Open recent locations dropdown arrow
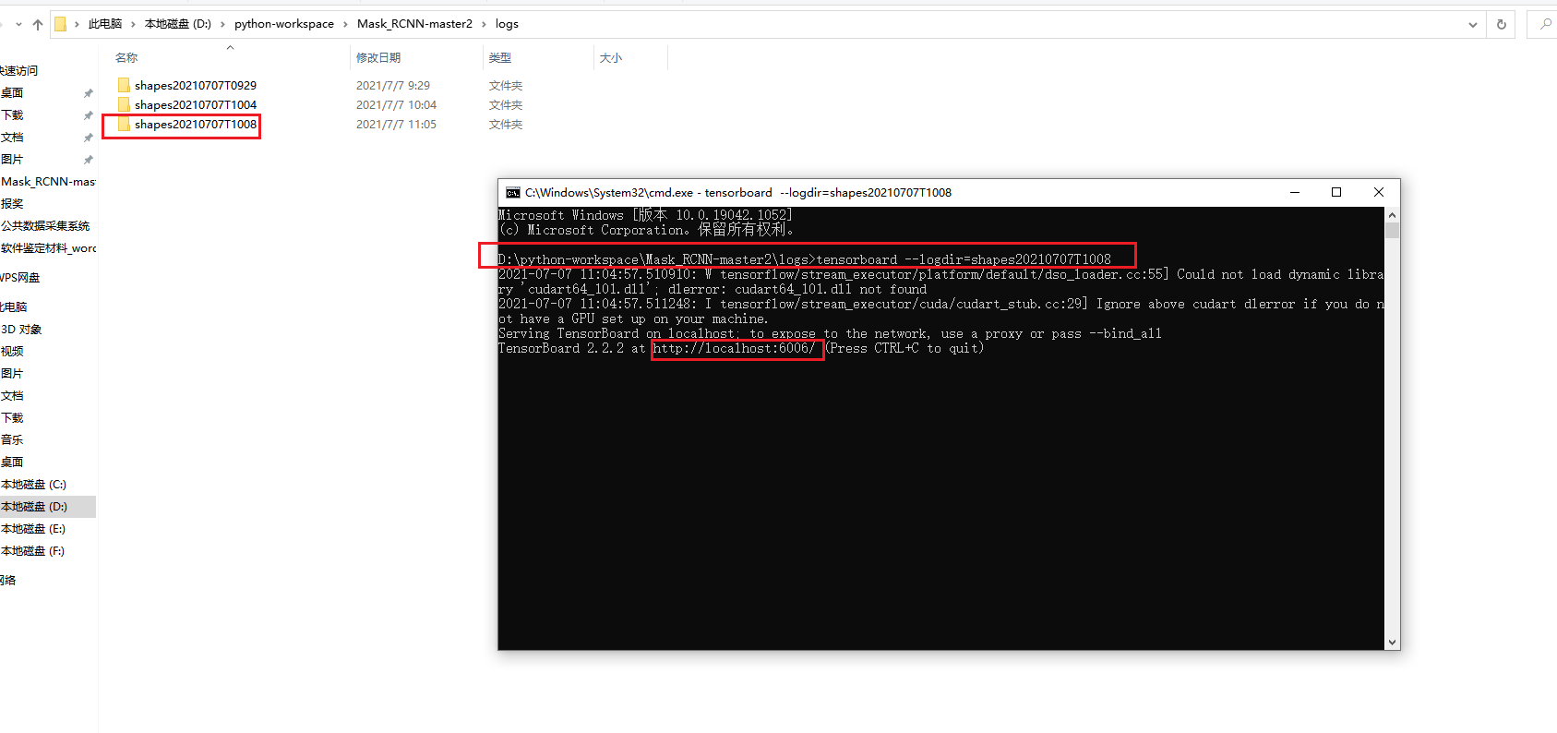This screenshot has width=1557, height=733. (18, 24)
